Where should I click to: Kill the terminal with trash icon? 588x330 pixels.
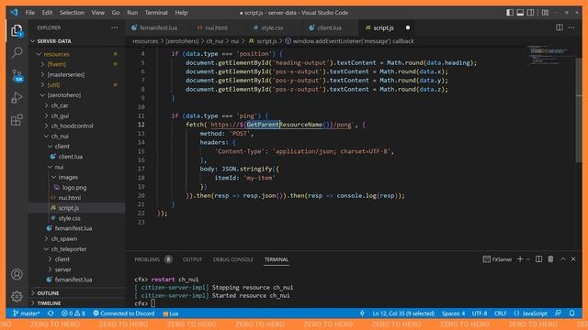(x=550, y=258)
